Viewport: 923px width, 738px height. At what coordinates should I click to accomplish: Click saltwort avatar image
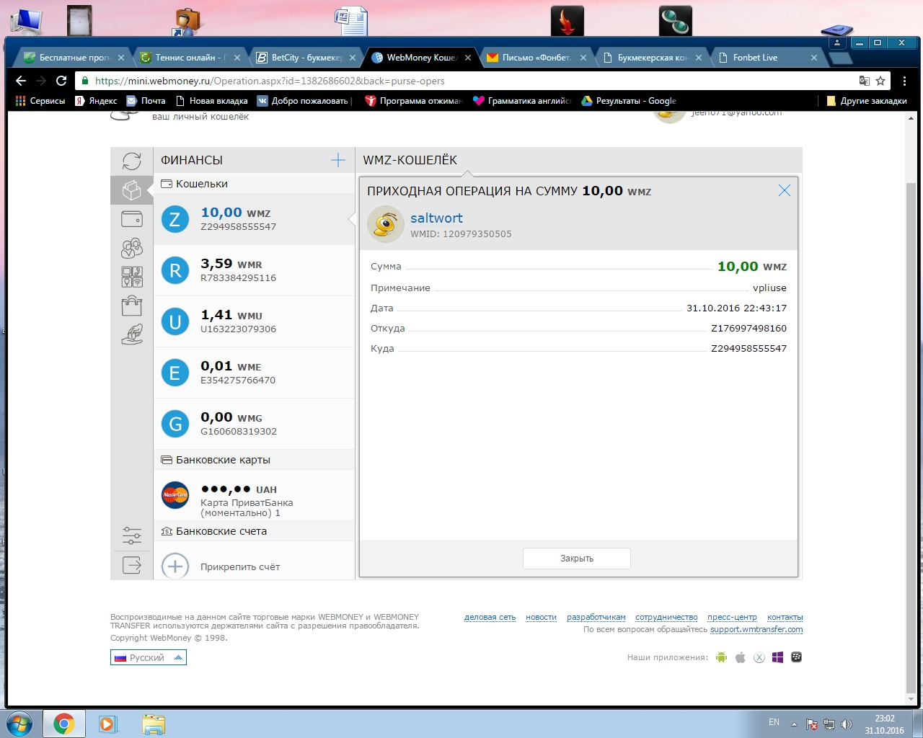(x=386, y=224)
